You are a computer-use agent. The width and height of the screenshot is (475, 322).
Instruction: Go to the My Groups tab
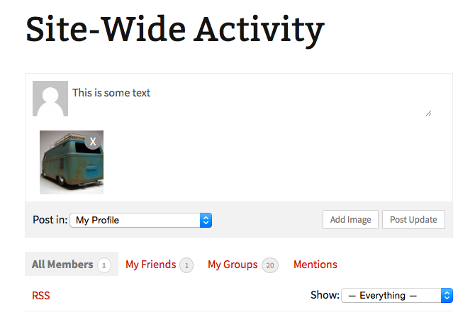(x=233, y=265)
